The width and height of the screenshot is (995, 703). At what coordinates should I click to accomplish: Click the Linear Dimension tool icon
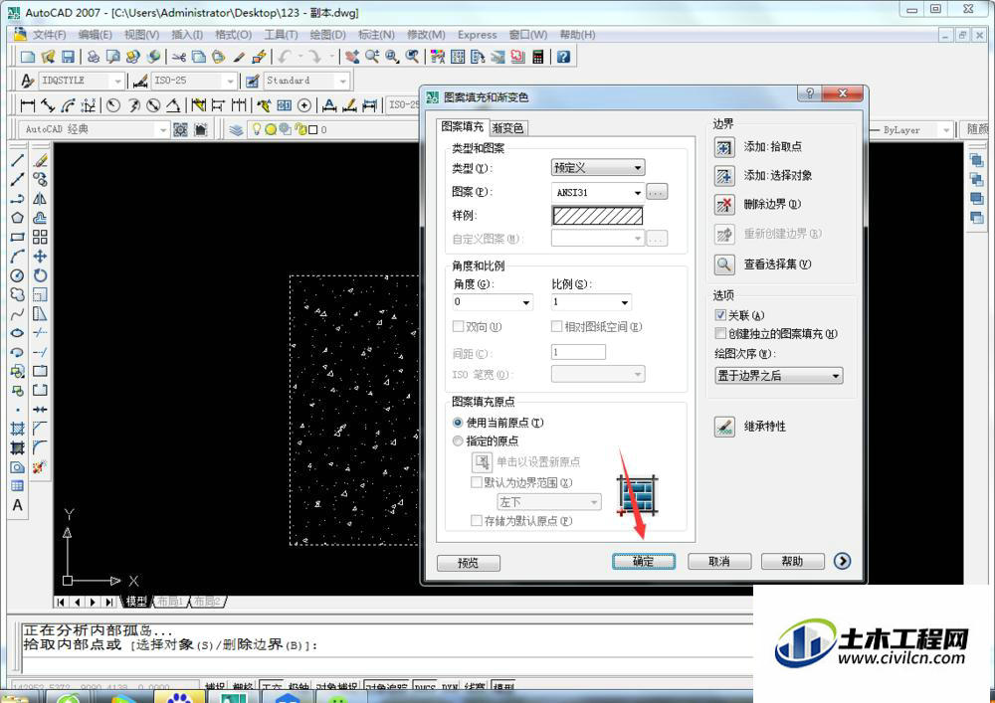pos(27,105)
